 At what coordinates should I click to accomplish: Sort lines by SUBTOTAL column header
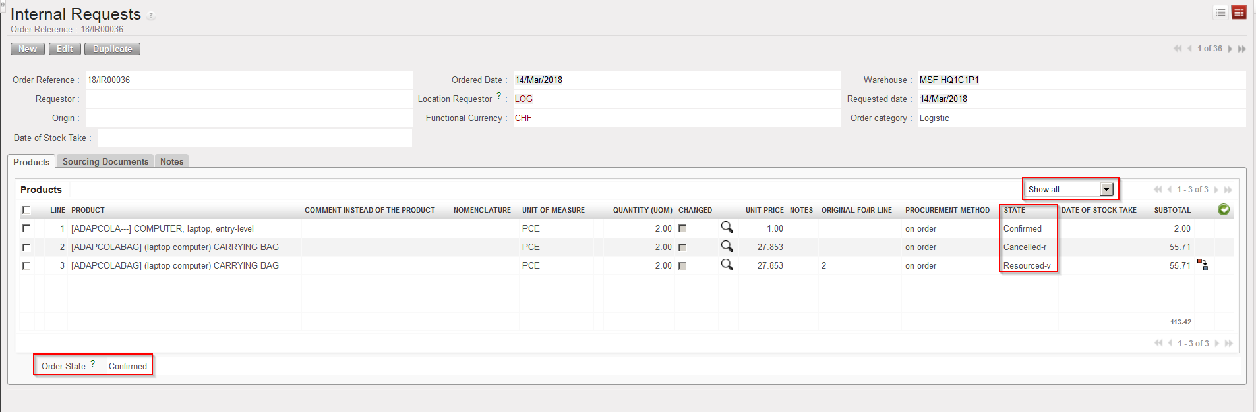[x=1172, y=210]
